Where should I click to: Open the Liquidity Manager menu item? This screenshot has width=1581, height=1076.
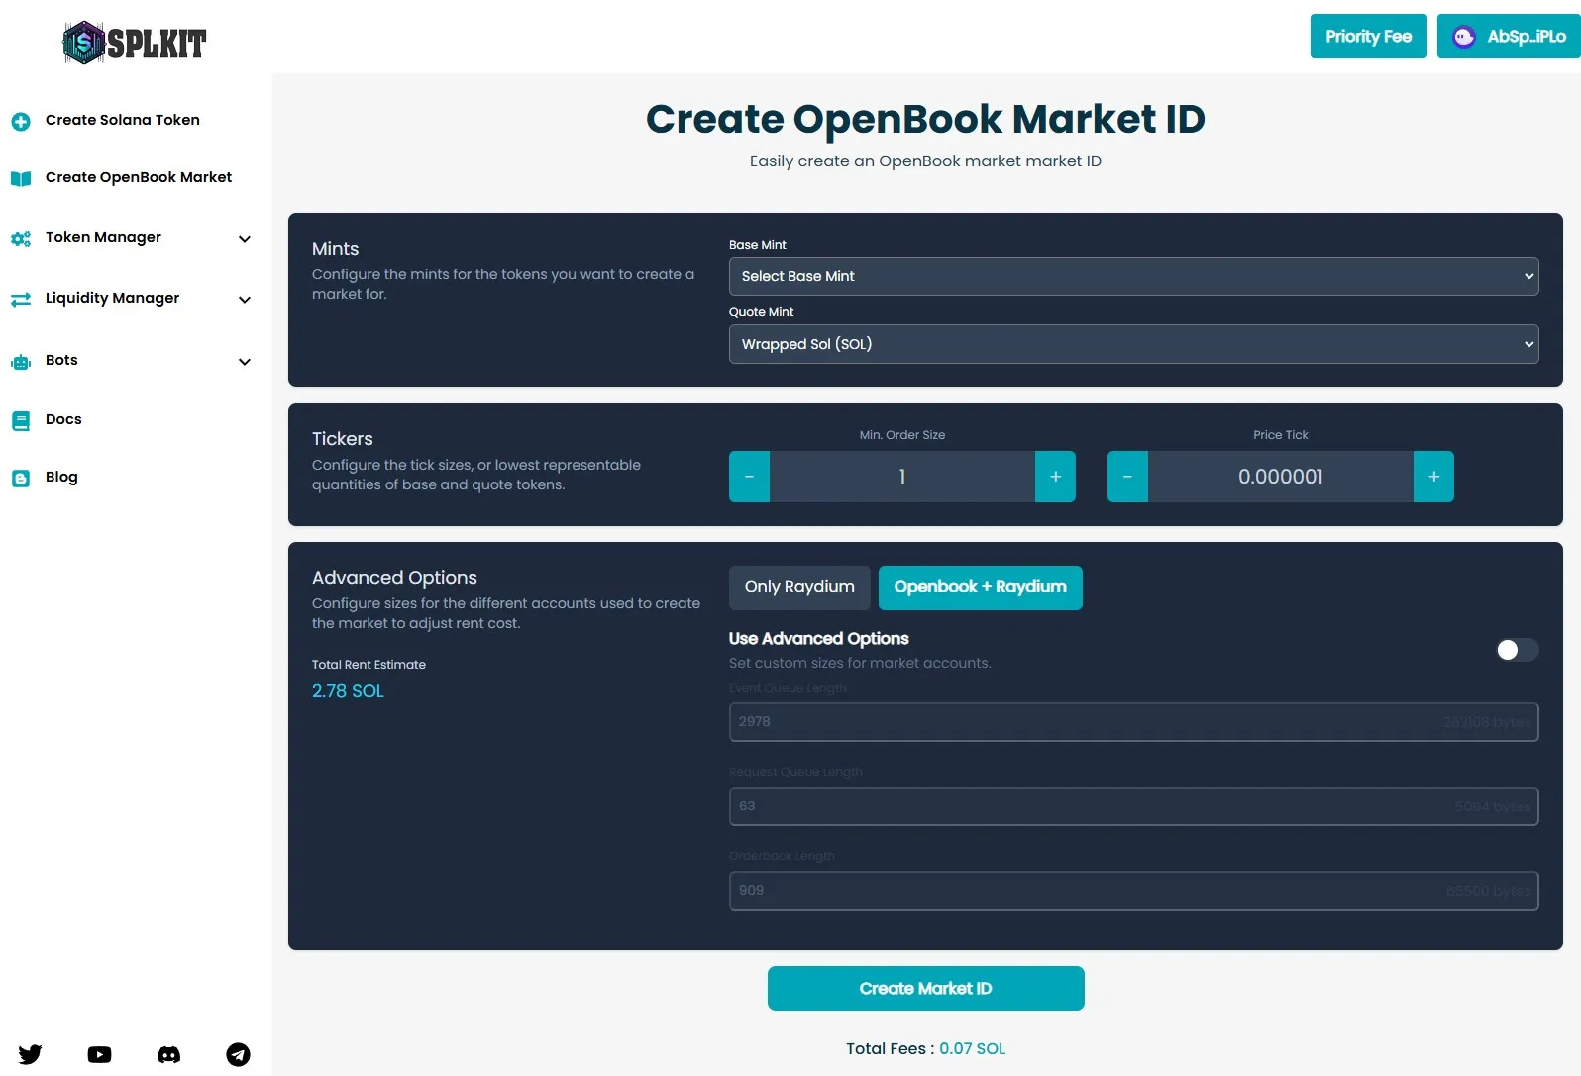pos(113,298)
